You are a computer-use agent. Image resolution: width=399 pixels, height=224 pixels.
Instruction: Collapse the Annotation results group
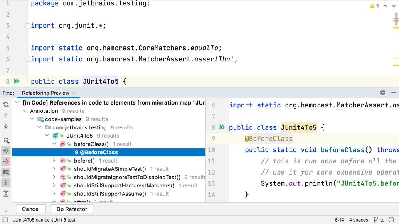click(25, 111)
